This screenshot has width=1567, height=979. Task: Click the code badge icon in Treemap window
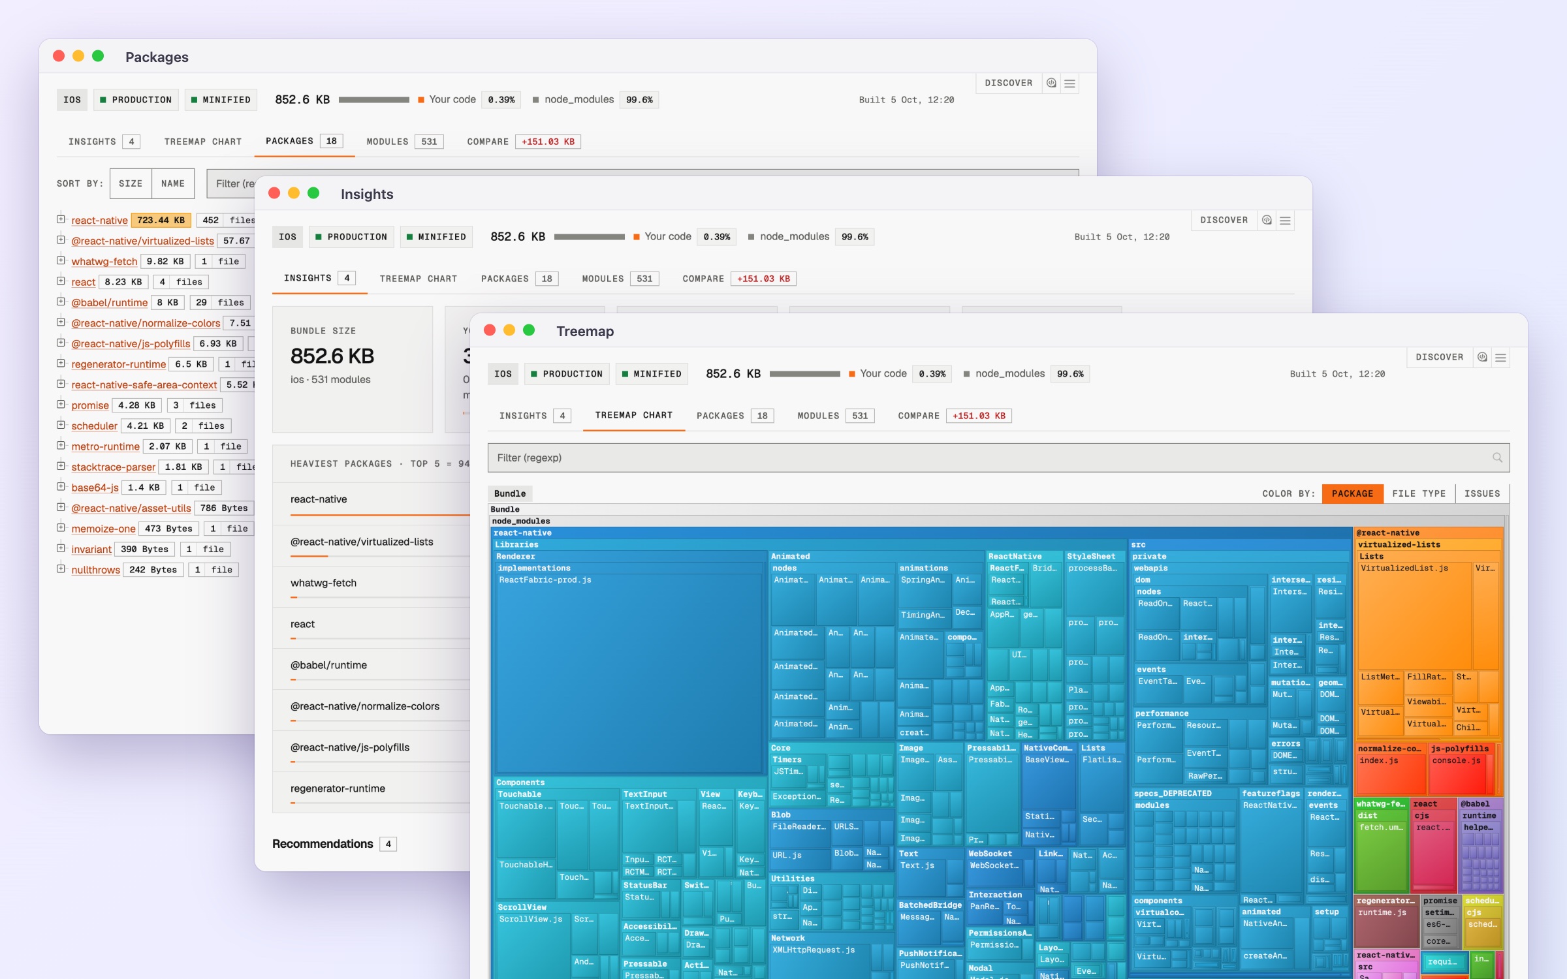tap(1482, 357)
